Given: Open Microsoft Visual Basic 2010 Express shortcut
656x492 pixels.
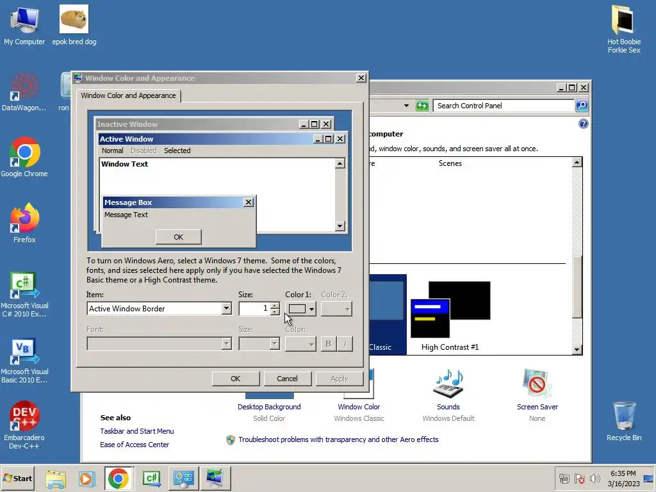Looking at the screenshot, I should pos(24,361).
